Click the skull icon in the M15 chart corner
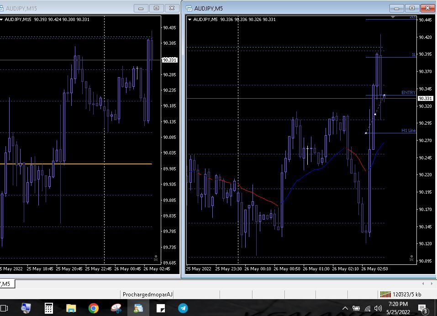The width and height of the screenshot is (437, 316). coord(156,258)
